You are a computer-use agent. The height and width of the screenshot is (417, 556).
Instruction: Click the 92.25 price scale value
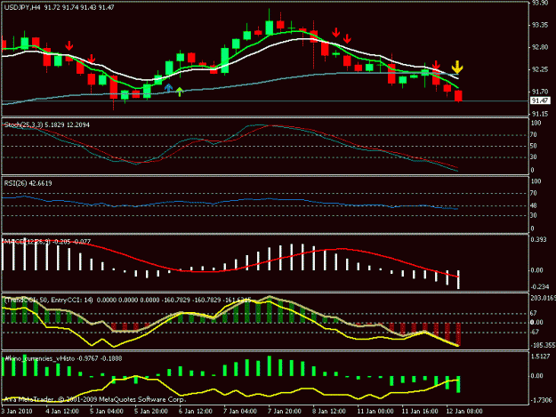pos(540,69)
